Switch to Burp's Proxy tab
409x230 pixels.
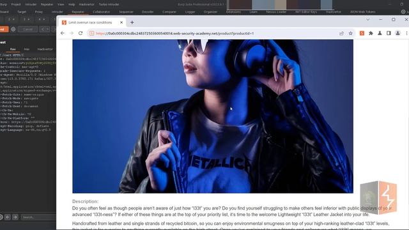(38, 11)
